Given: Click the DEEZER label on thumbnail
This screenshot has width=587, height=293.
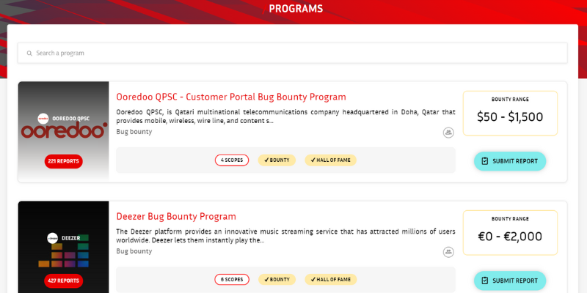Looking at the screenshot, I should (70, 238).
